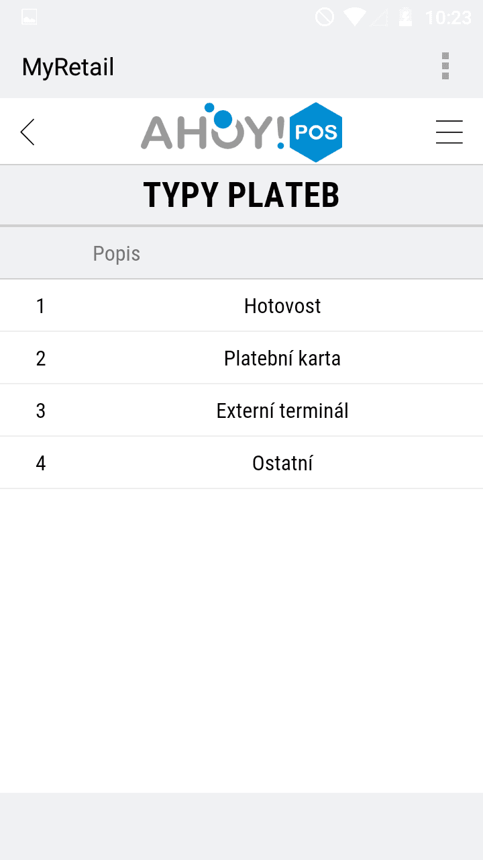Tap the do-not-disturb status icon
Image resolution: width=483 pixels, height=860 pixels.
click(x=325, y=17)
